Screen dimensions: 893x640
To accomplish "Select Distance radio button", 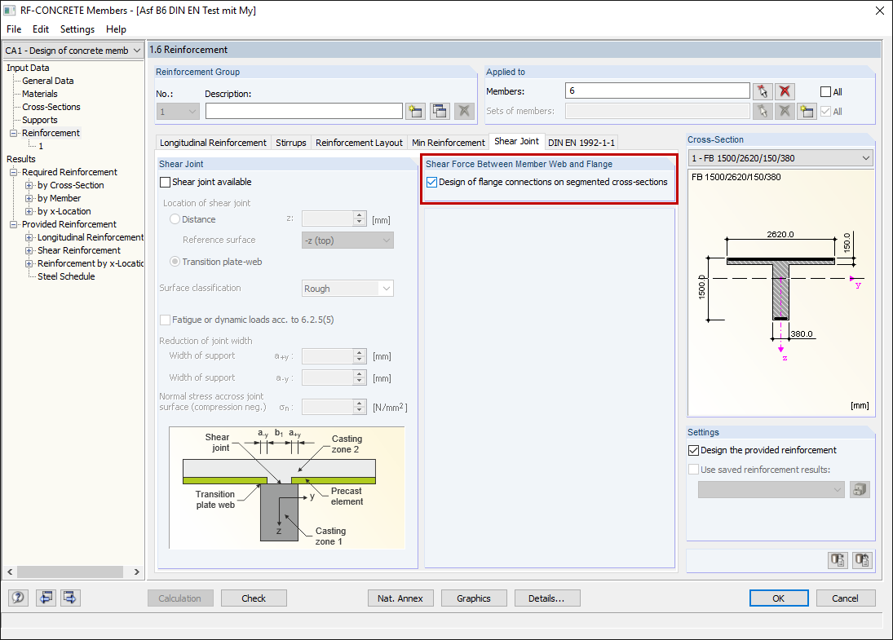I will coord(175,219).
